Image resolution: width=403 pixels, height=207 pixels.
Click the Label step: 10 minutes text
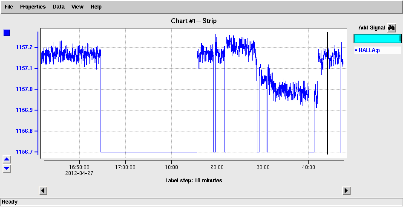click(194, 181)
